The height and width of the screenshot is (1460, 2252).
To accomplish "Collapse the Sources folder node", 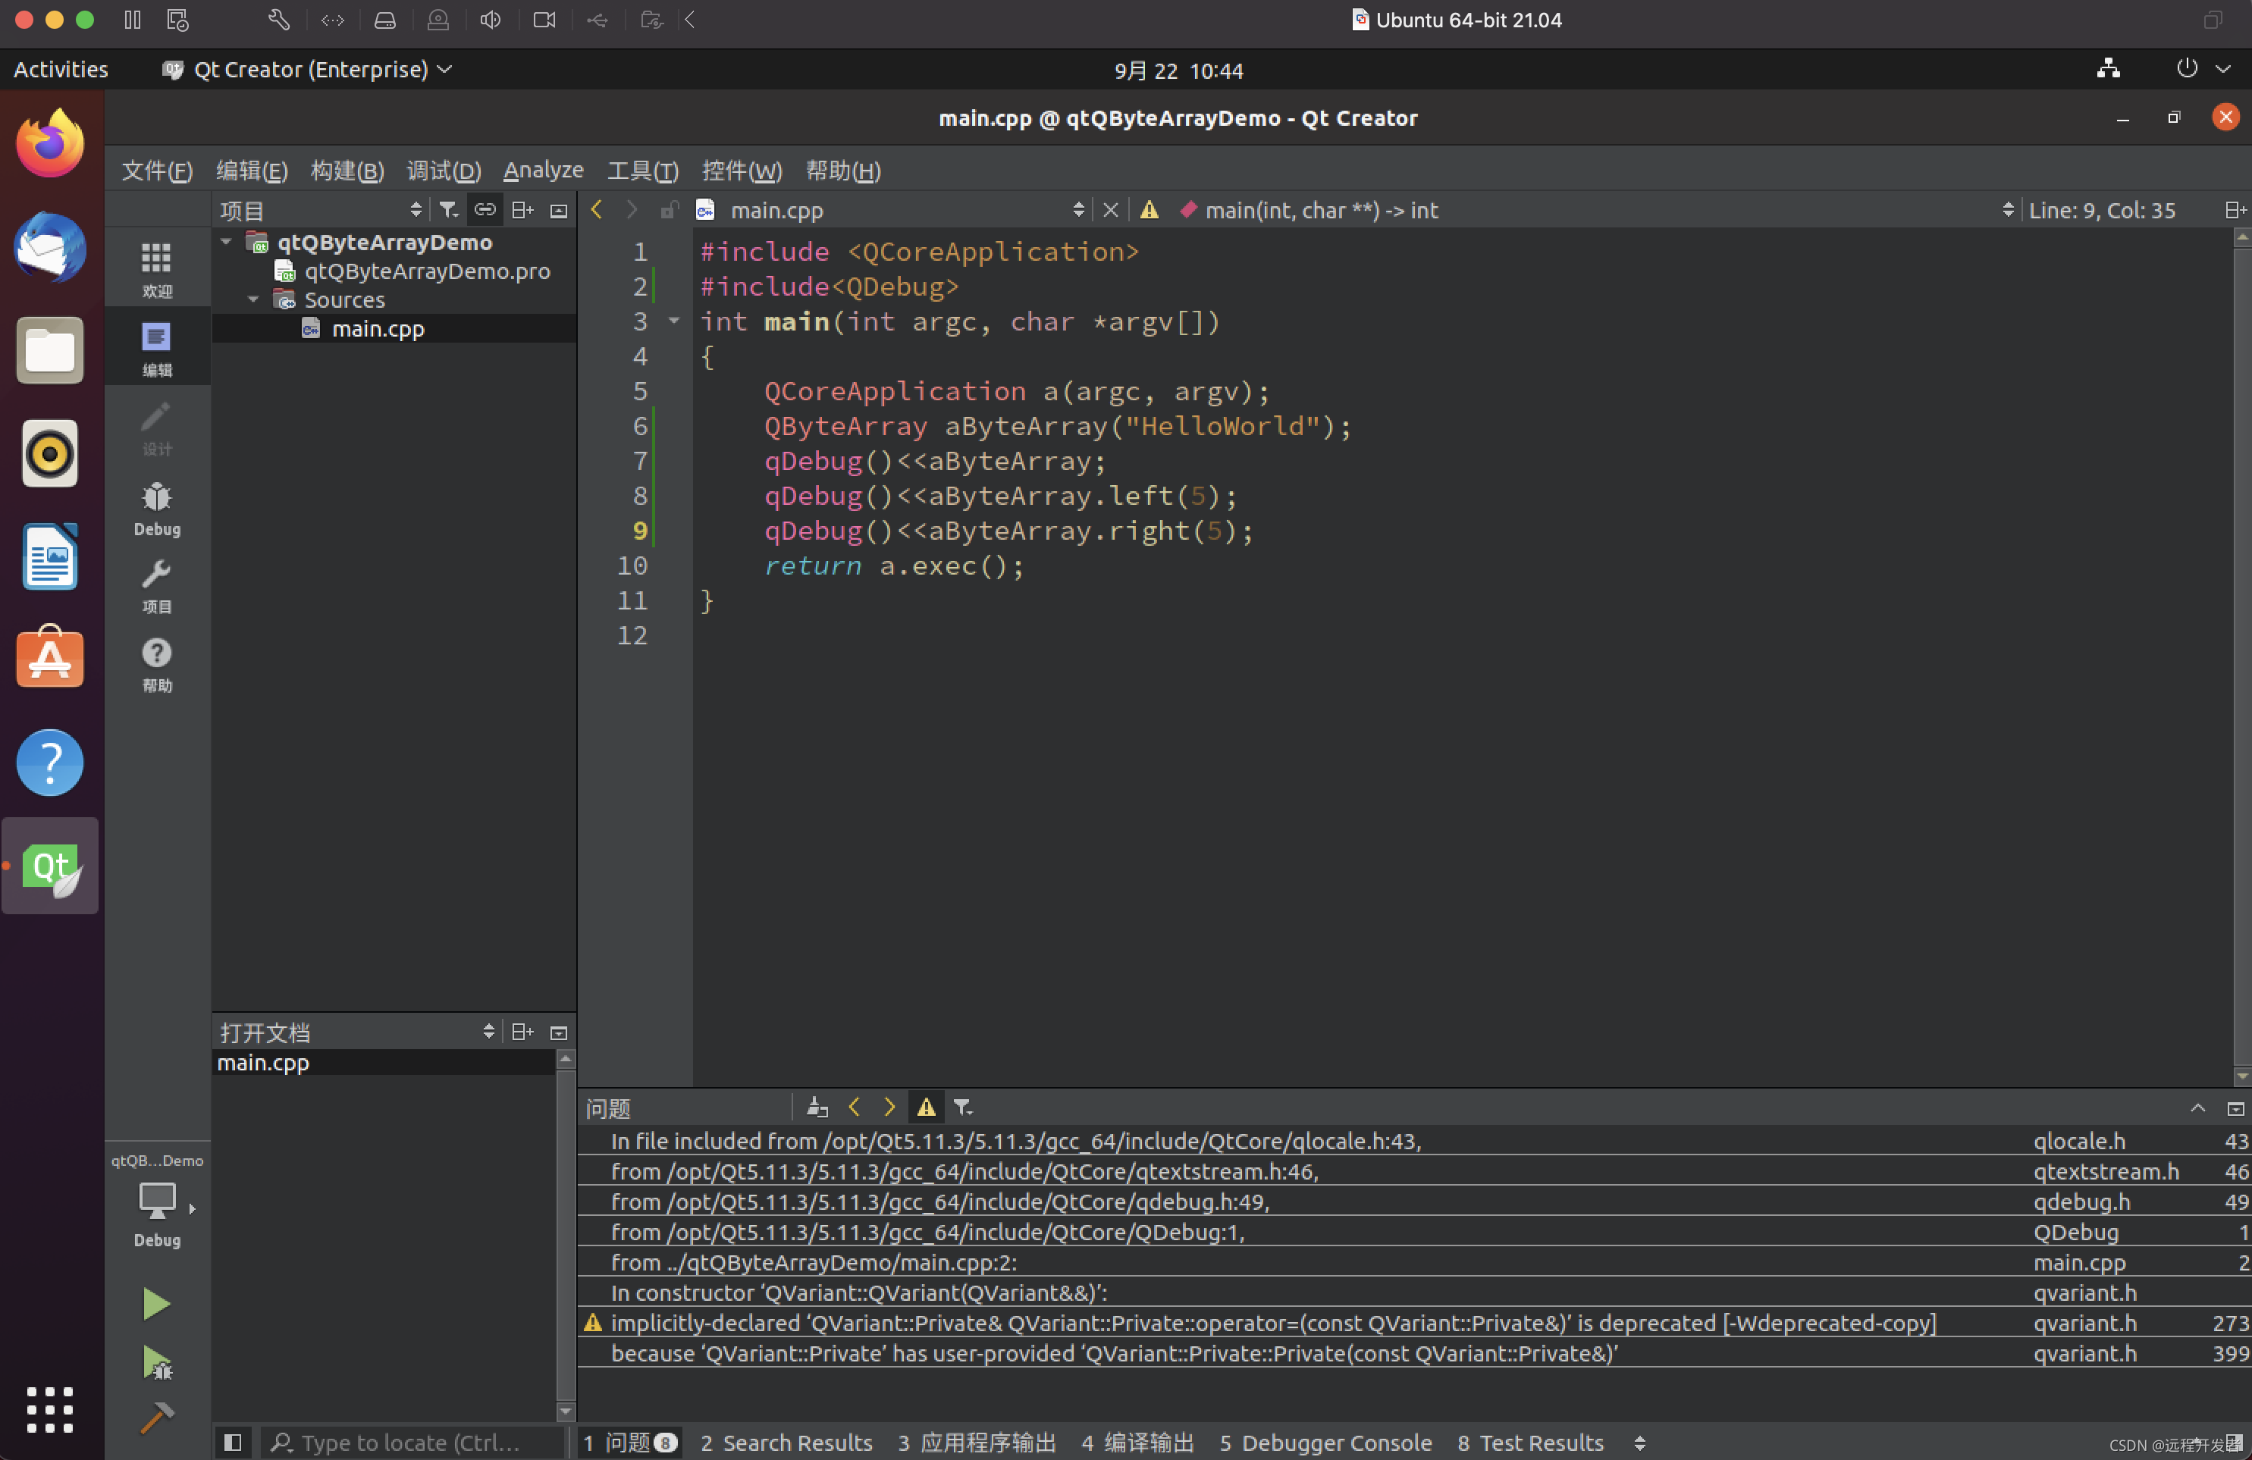I will [253, 300].
